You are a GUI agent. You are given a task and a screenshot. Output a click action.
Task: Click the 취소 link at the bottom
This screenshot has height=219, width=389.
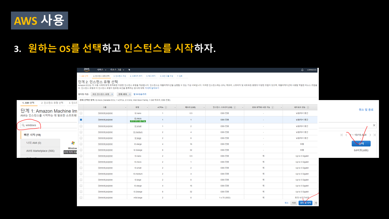[286, 203]
